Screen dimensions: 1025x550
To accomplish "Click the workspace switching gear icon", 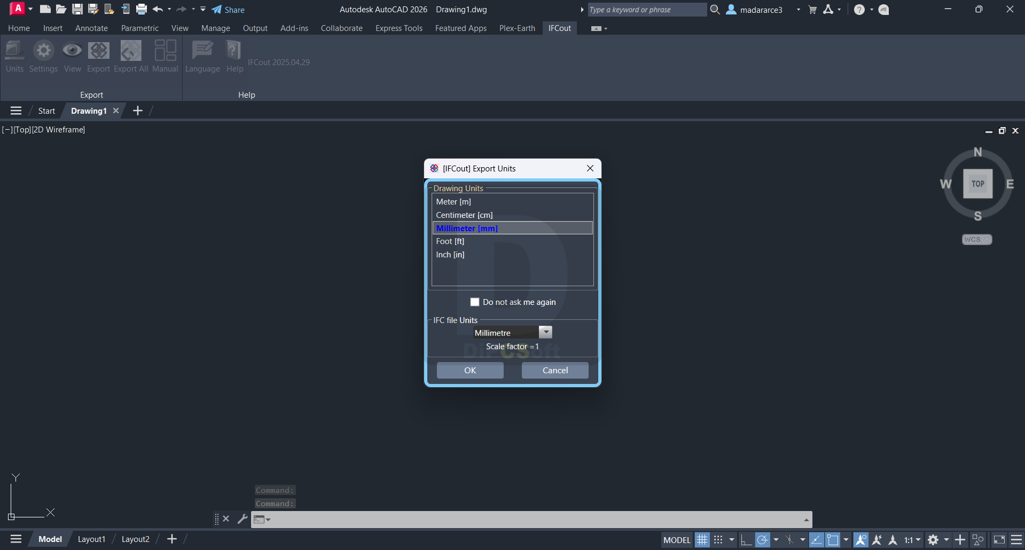I will 933,540.
